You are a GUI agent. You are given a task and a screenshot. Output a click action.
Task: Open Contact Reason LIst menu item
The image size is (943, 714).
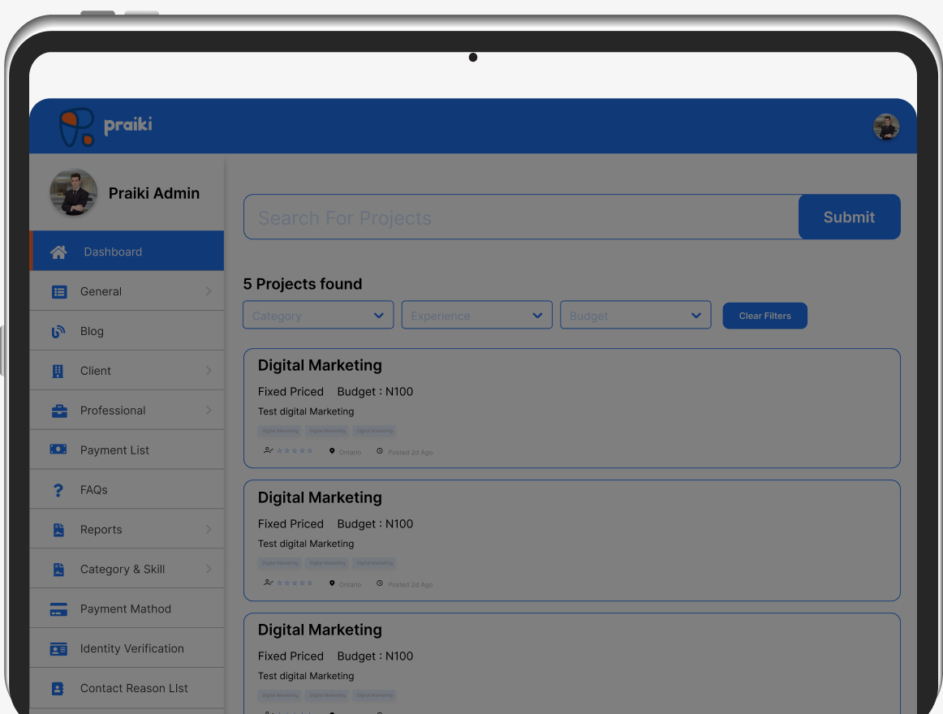tap(127, 687)
